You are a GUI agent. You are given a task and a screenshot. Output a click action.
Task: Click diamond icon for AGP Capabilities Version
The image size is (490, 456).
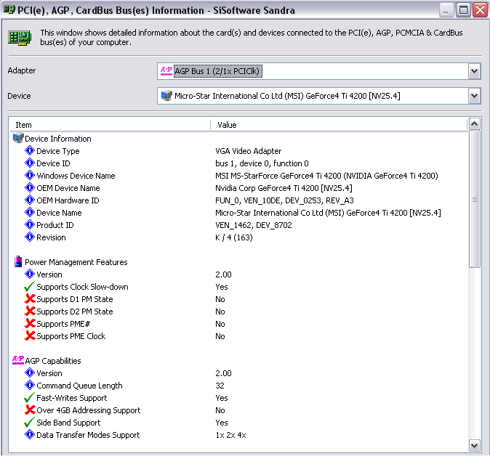point(30,372)
